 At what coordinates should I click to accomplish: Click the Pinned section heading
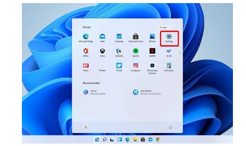tap(86, 27)
